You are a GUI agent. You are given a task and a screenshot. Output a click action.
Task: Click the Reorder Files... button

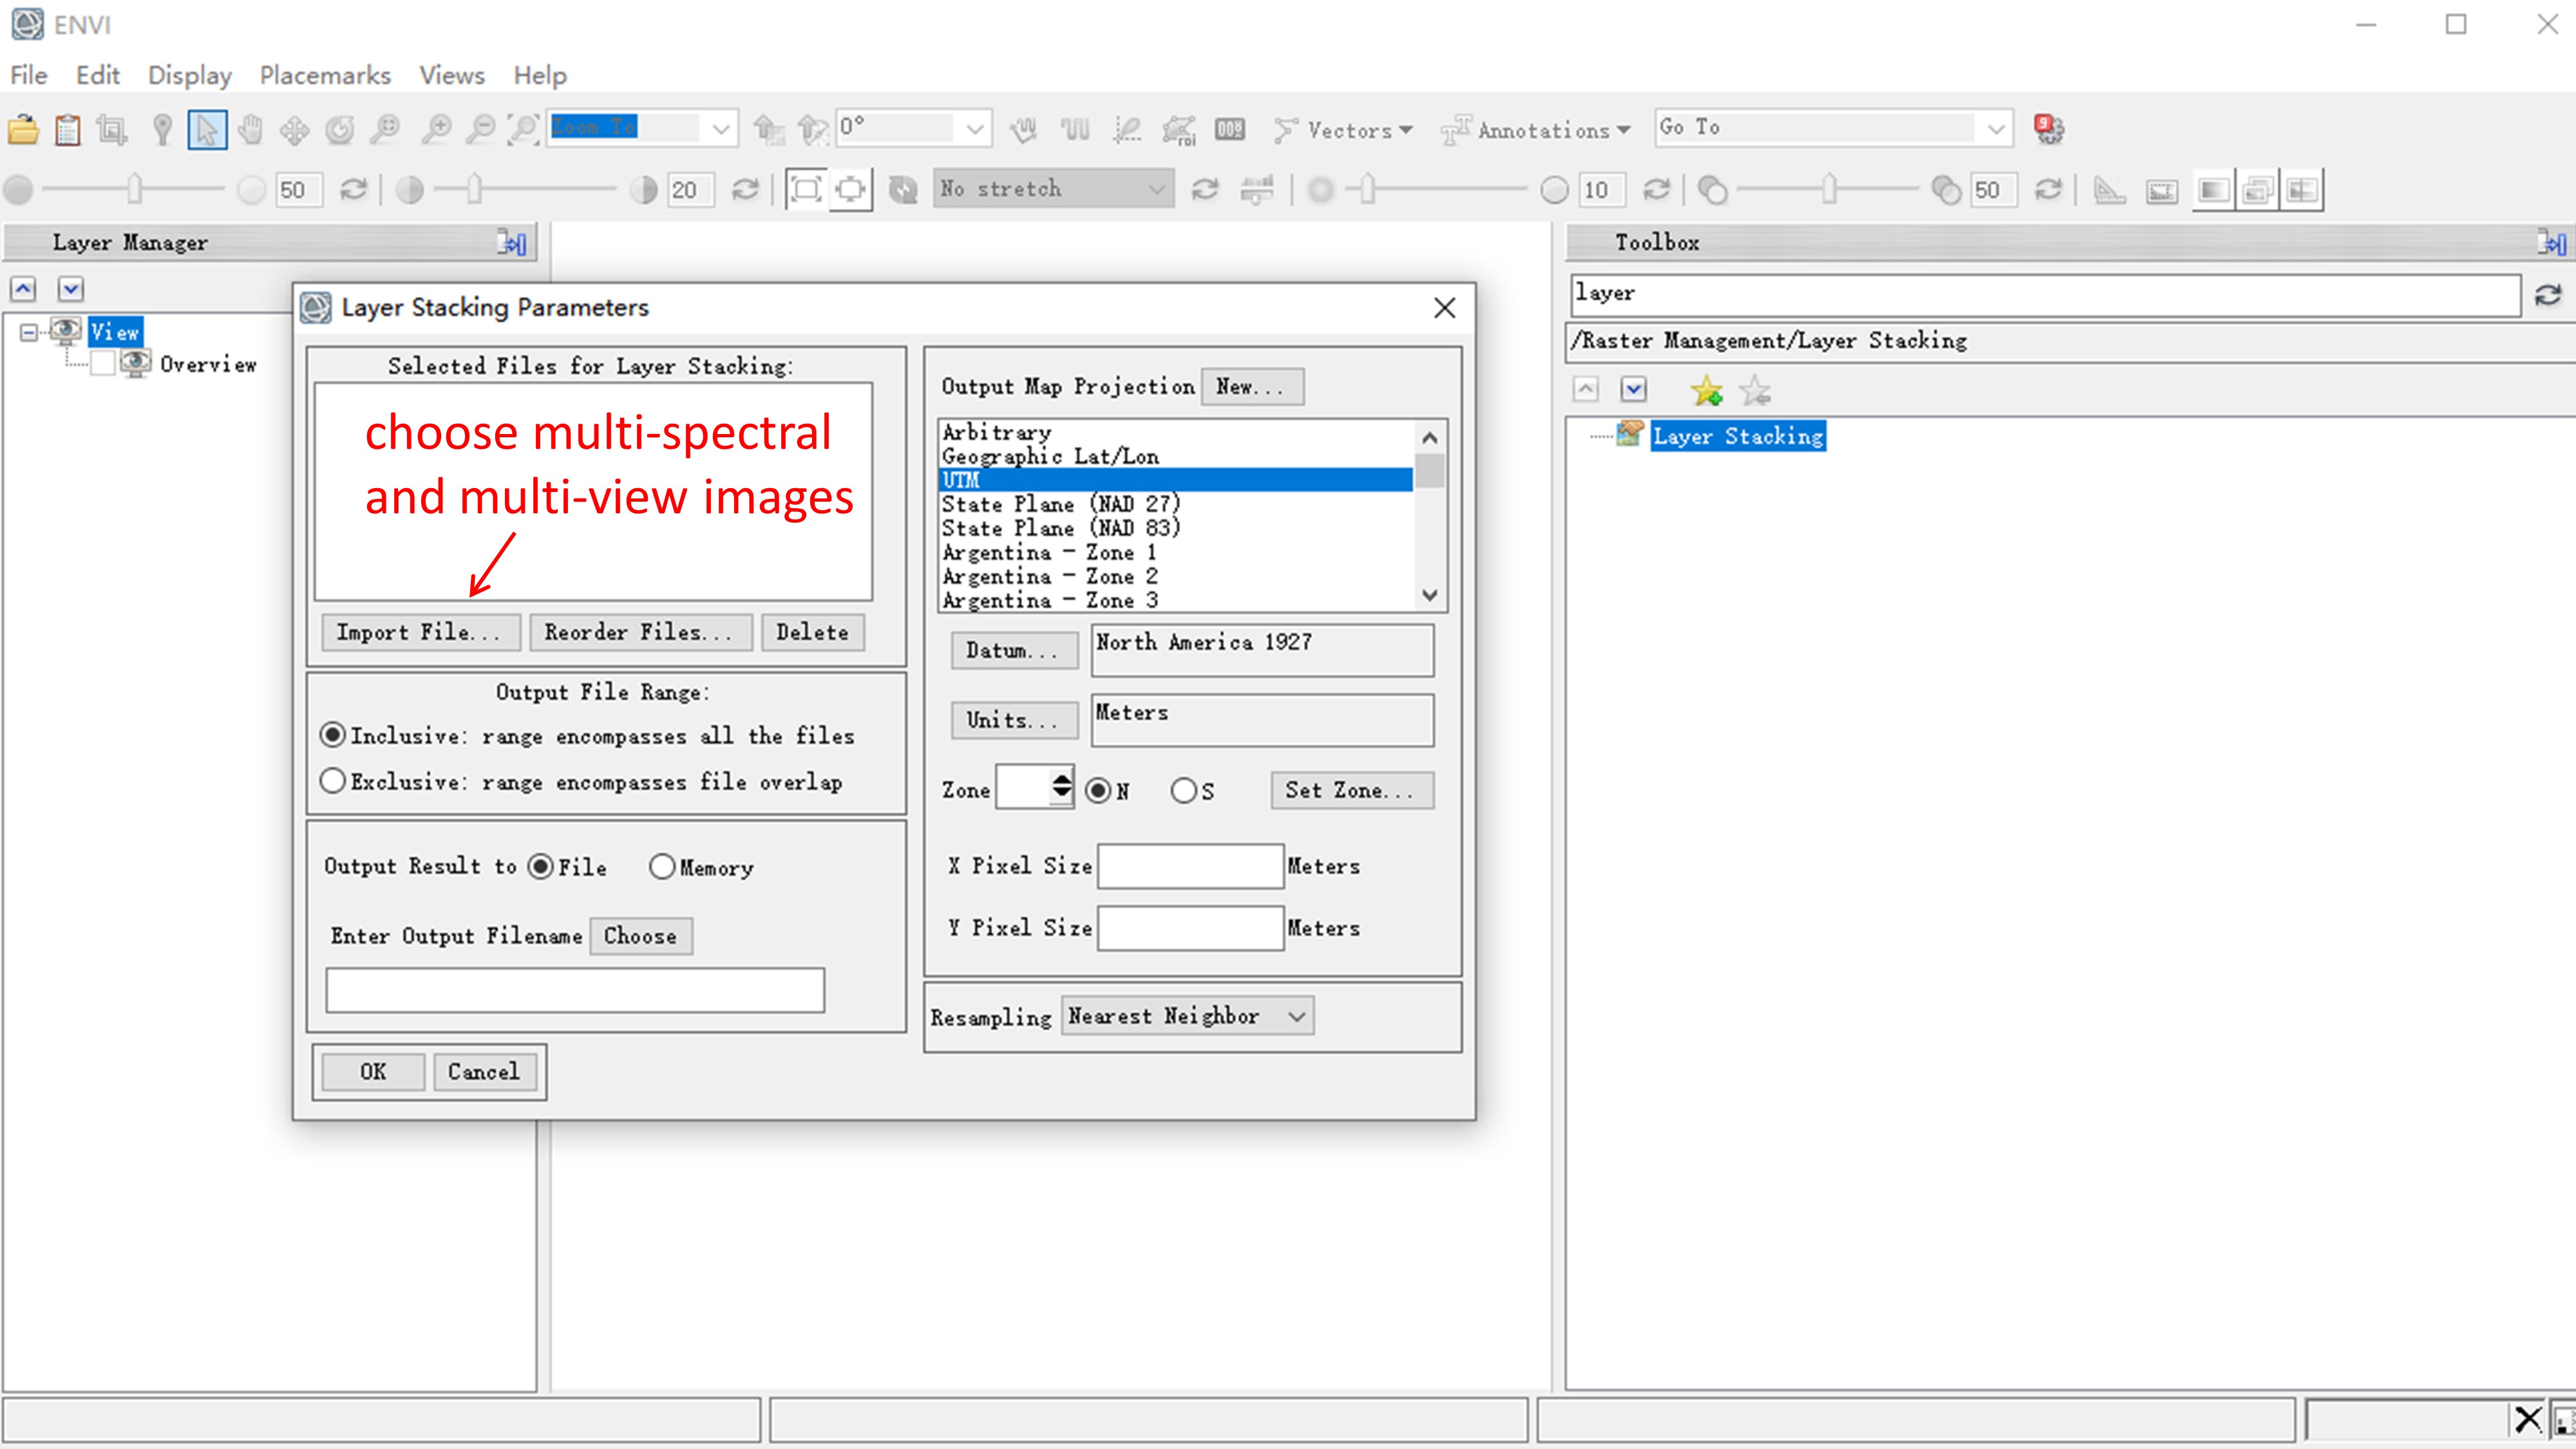tap(640, 632)
